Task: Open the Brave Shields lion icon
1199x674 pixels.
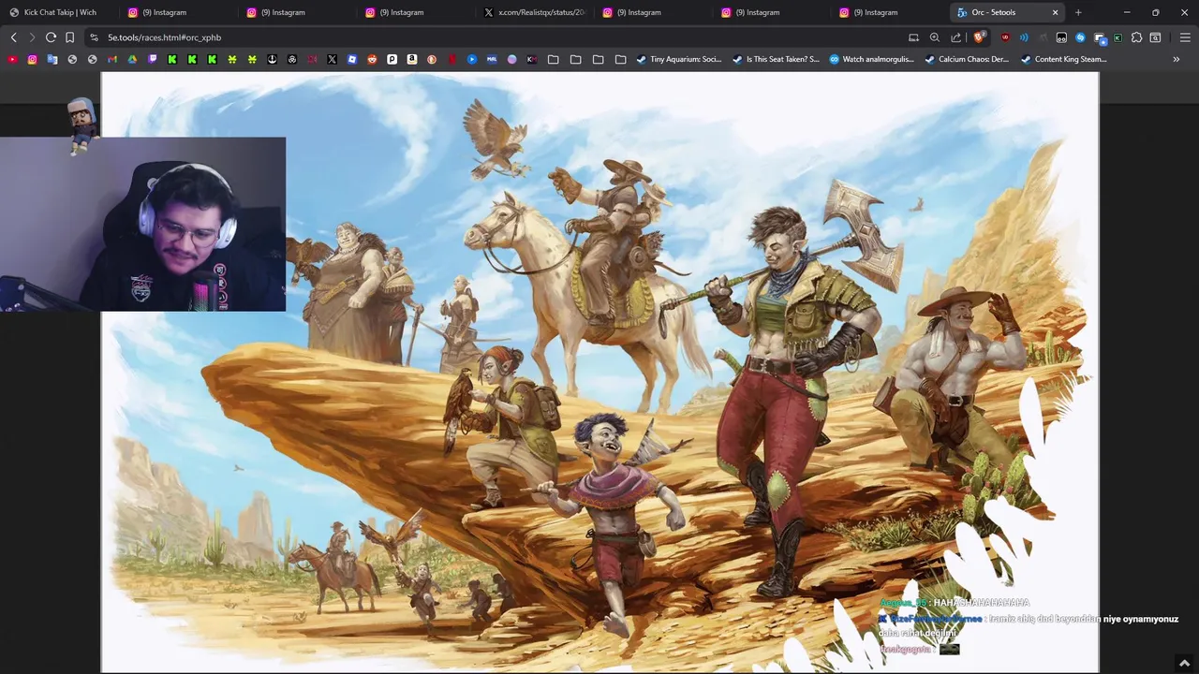Action: tap(979, 37)
